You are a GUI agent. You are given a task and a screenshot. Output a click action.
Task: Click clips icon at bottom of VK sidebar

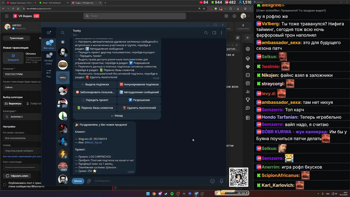coord(248,118)
